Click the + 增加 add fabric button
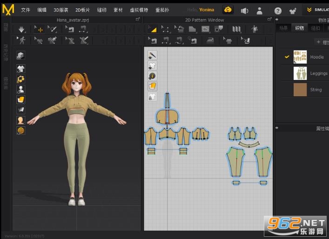This screenshot has height=239, width=329. coord(322,42)
